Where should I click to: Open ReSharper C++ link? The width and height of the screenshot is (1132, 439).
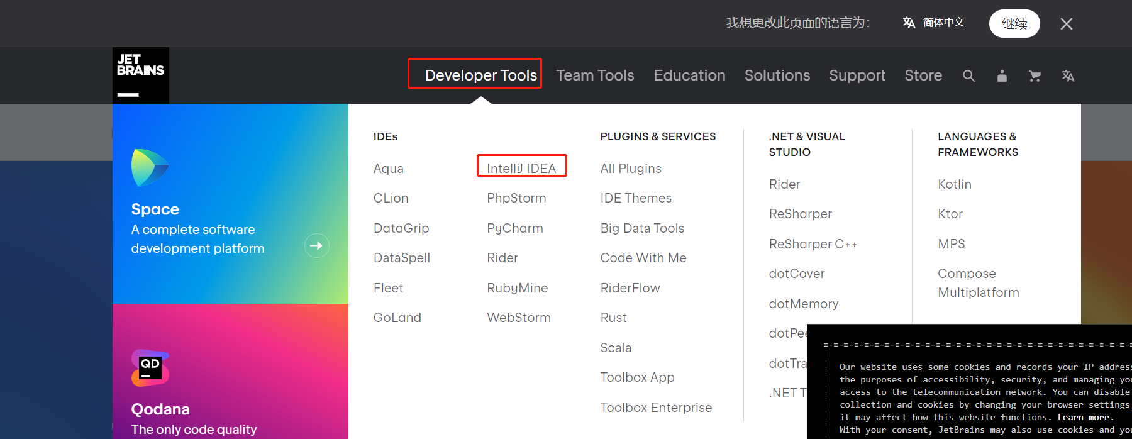tap(813, 244)
